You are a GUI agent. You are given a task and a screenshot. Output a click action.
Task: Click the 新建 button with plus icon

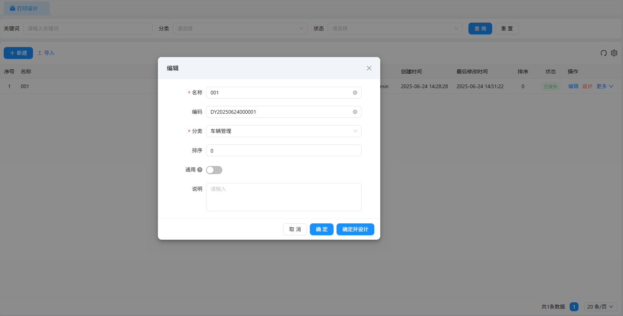tap(18, 53)
